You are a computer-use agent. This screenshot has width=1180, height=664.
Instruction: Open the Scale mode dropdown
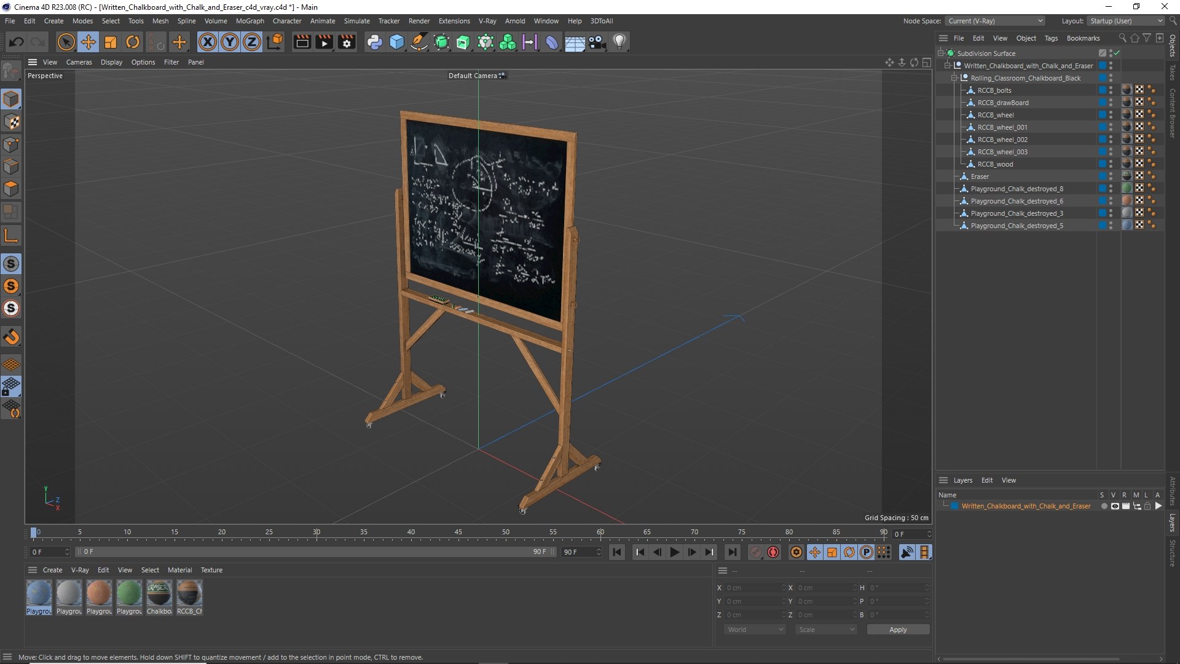(825, 630)
